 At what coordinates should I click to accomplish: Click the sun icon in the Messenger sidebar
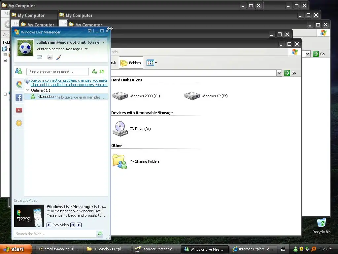(19, 123)
